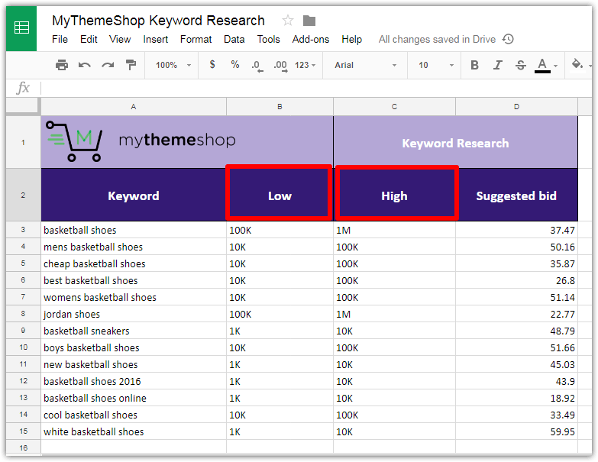Open the zoom 100% dropdown

pos(173,65)
